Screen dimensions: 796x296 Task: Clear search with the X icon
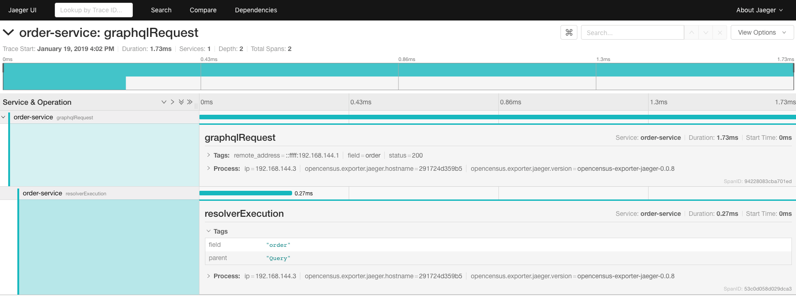tap(720, 32)
